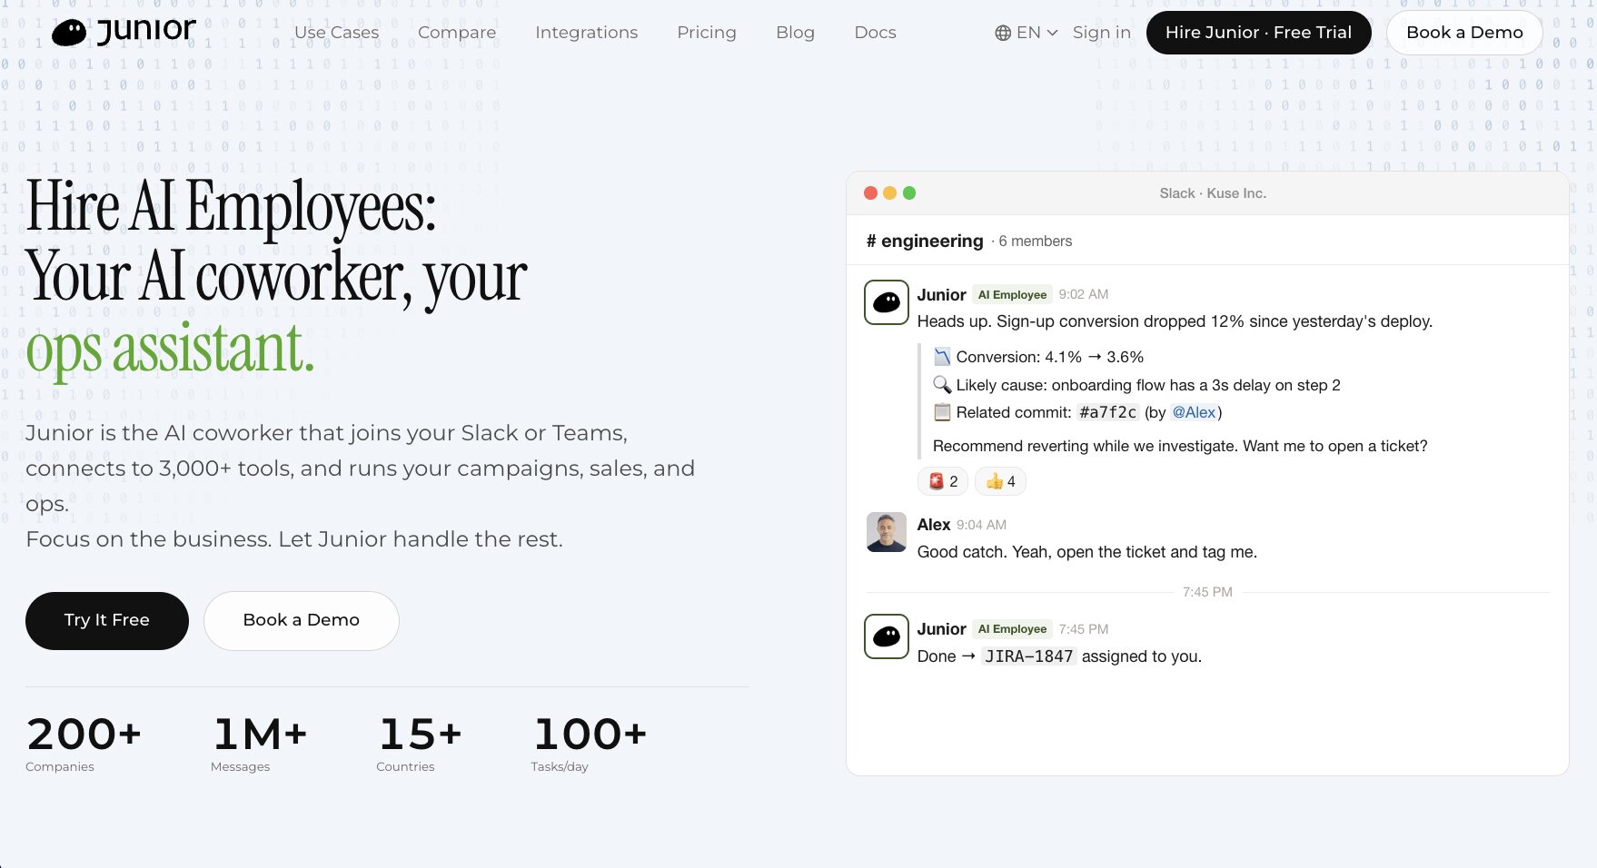Click Book a Demo in the header
1597x868 pixels.
[x=1464, y=33]
